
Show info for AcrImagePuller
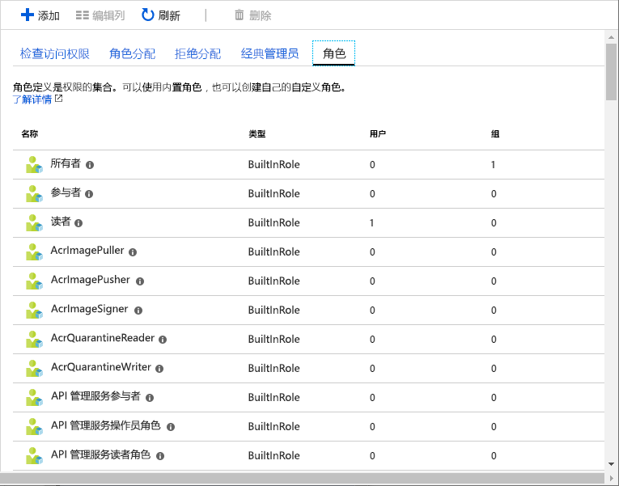coord(133,252)
